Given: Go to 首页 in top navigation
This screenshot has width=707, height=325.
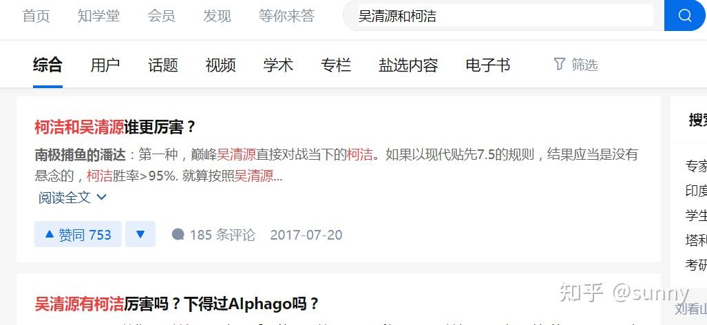Looking at the screenshot, I should (x=36, y=17).
